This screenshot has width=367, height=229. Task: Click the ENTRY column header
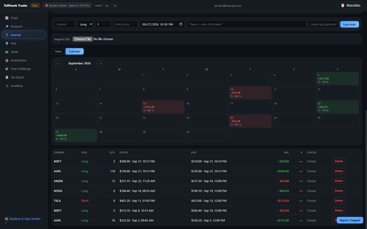point(123,153)
